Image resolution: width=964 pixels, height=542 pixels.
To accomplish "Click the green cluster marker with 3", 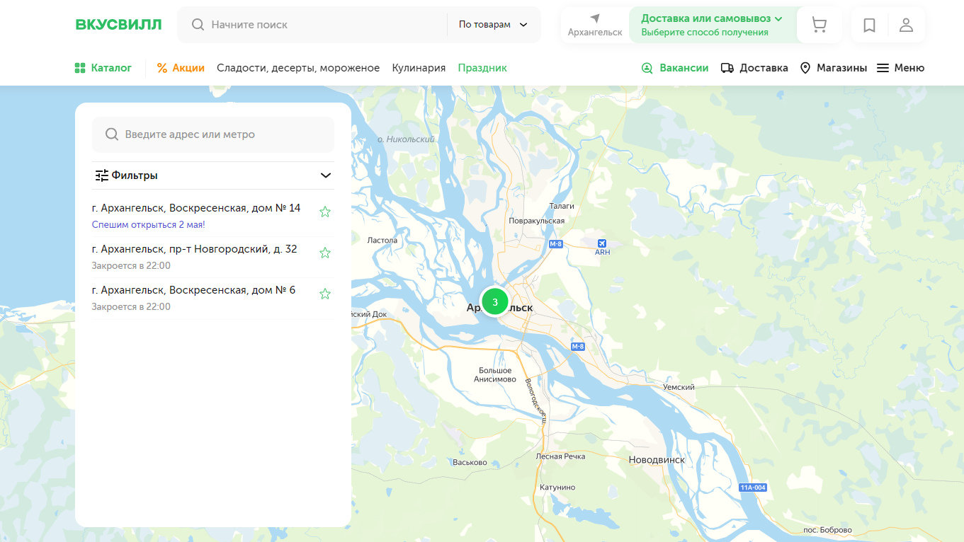I will 494,301.
